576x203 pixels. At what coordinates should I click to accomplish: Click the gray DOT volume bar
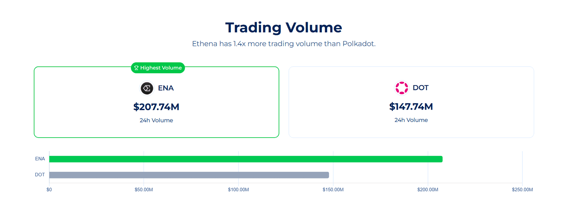189,175
